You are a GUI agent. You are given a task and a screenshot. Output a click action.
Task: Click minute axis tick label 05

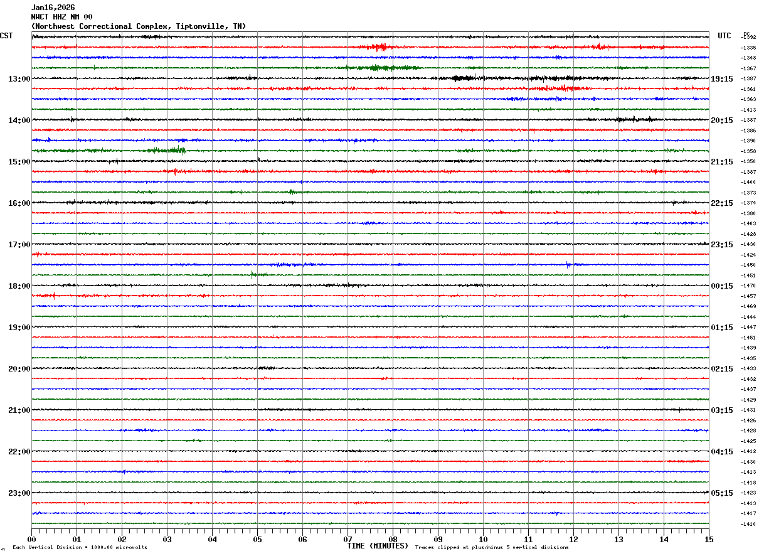[257, 539]
